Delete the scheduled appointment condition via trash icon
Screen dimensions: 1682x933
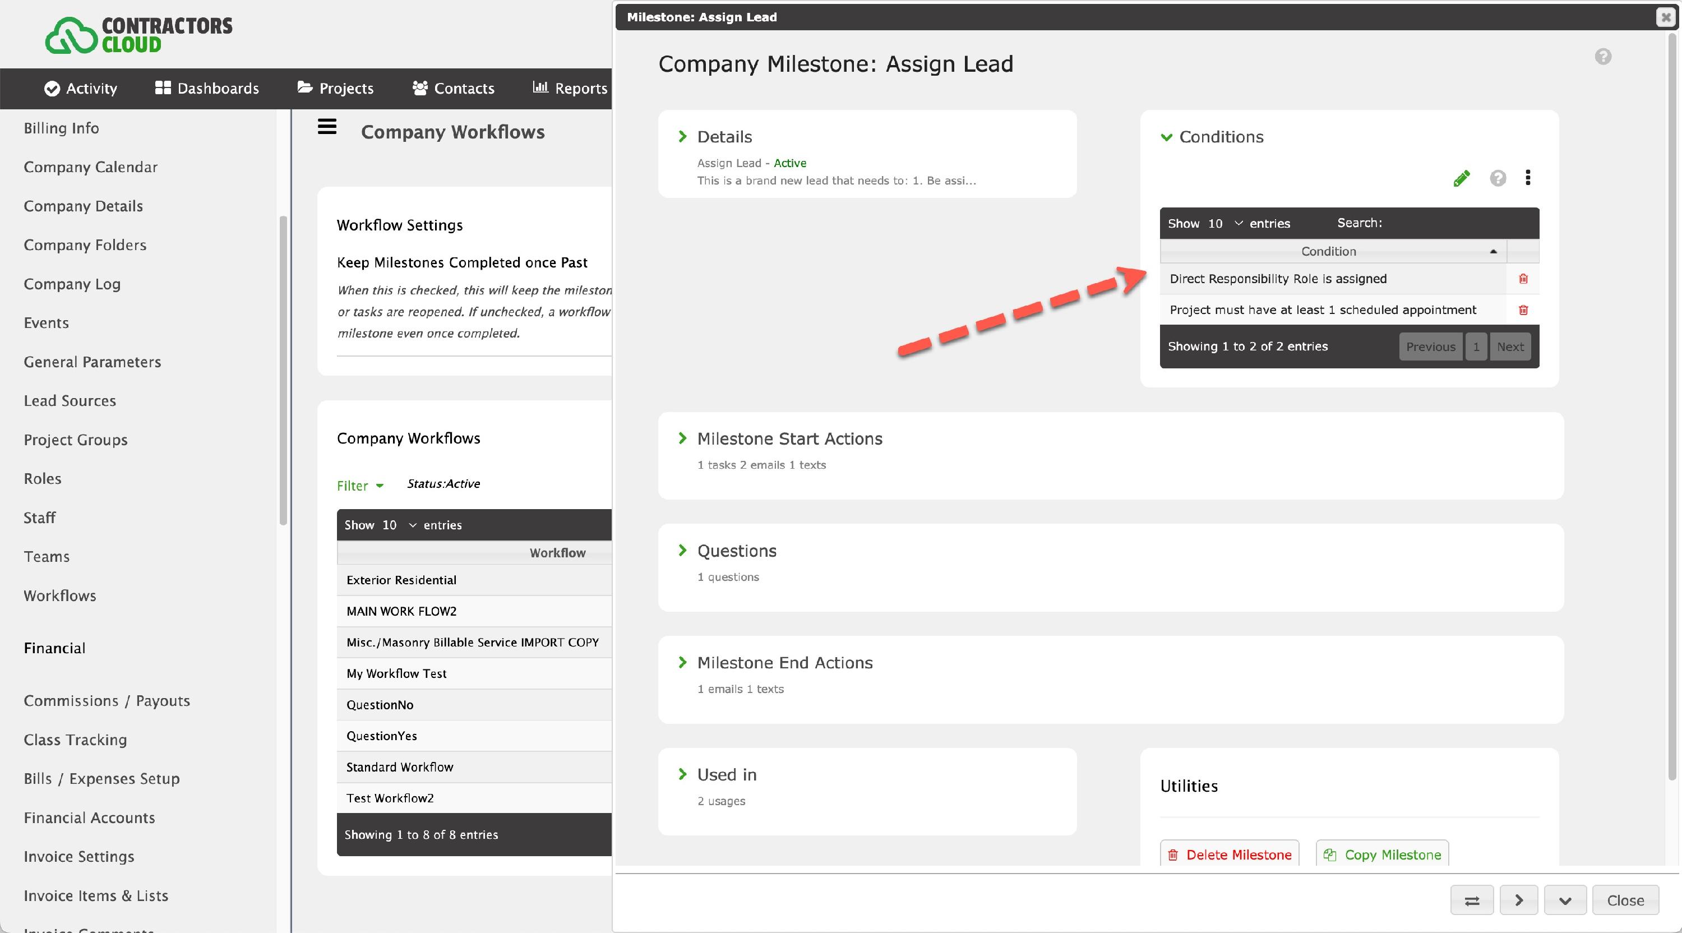click(x=1523, y=310)
